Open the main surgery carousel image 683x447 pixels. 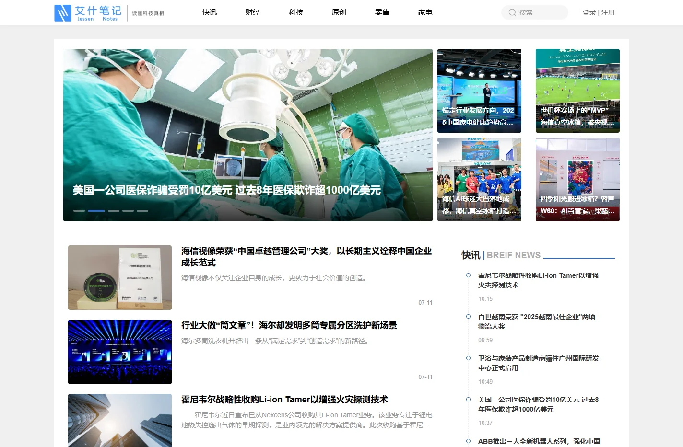point(248,135)
